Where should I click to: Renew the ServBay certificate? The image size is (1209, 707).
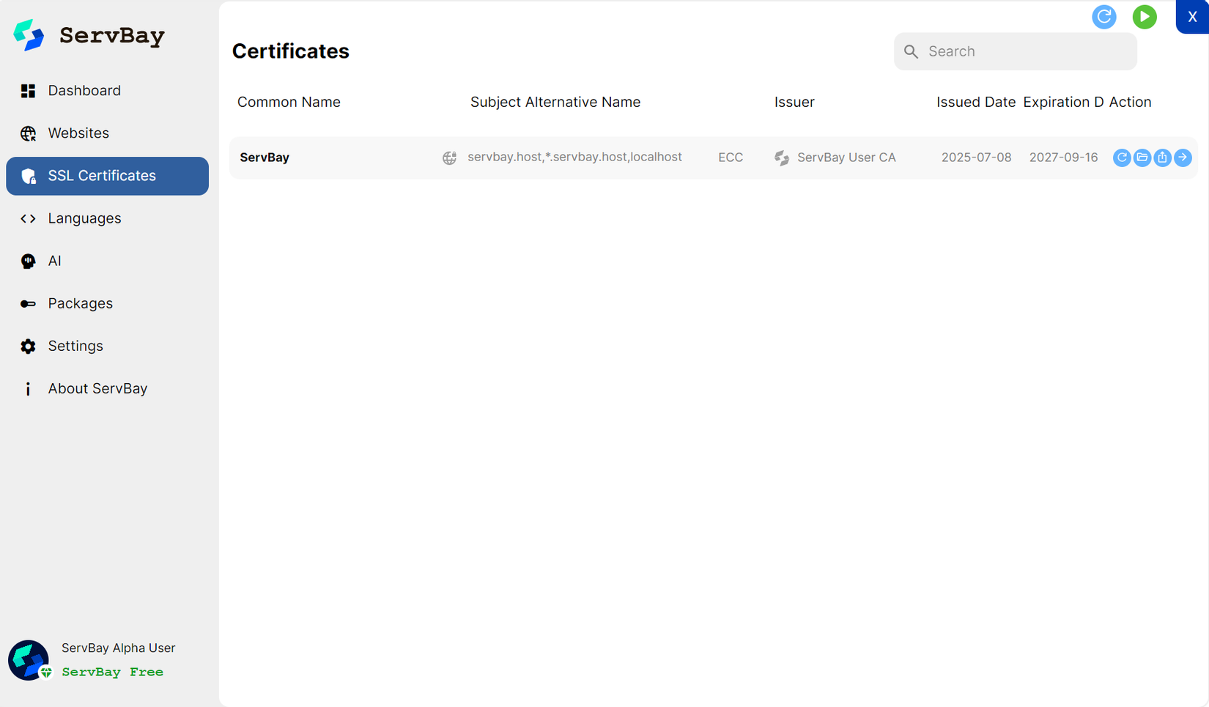[1121, 158]
